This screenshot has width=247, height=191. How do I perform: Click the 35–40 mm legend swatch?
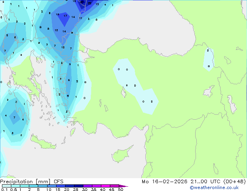coord(97,186)
